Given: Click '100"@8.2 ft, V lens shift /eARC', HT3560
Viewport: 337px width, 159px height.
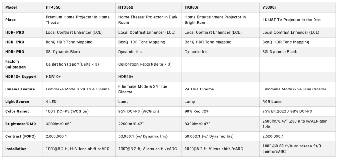Looking at the screenshot, I should (x=147, y=149).
